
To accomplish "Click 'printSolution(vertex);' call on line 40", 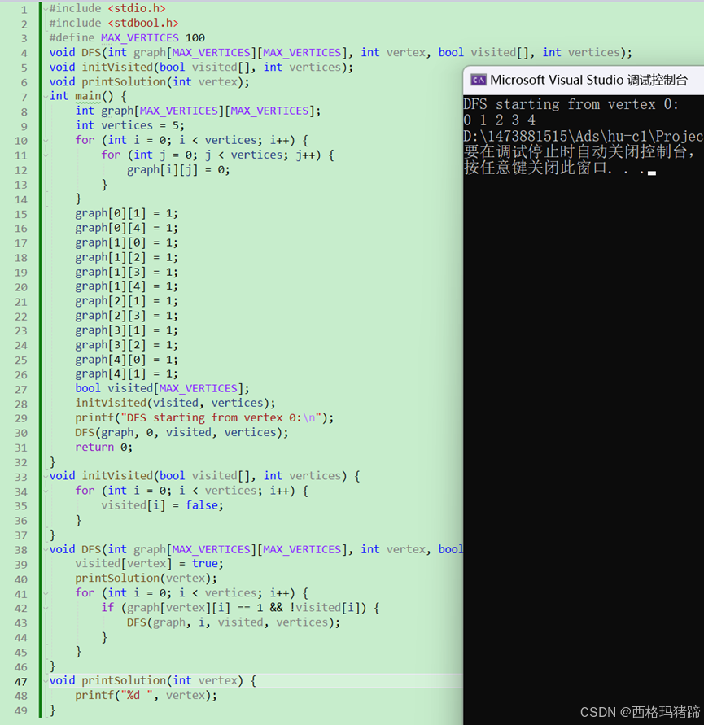I will 146,579.
